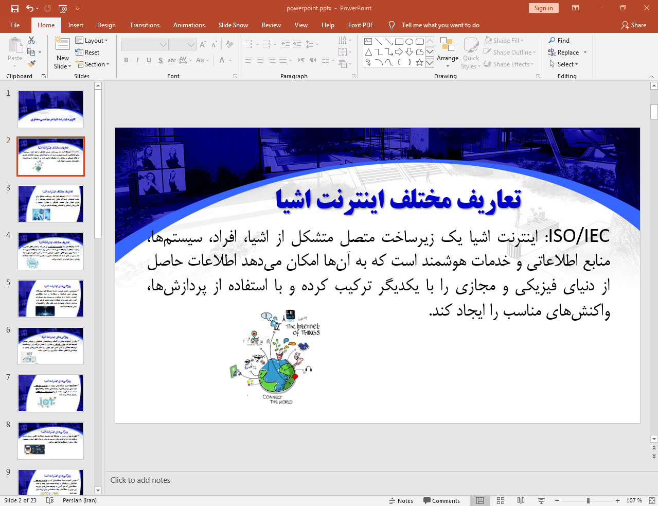Start Slide Show from status bar

pyautogui.click(x=541, y=500)
